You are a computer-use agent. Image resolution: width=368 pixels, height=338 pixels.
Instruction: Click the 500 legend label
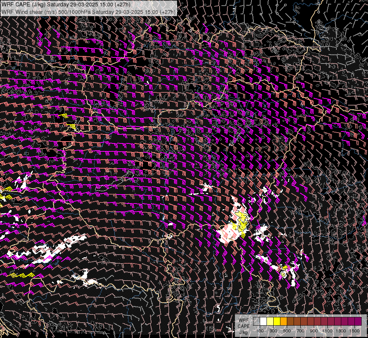(x=287, y=331)
